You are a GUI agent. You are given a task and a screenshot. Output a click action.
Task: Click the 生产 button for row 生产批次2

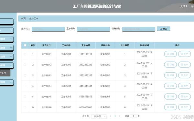coord(185,65)
